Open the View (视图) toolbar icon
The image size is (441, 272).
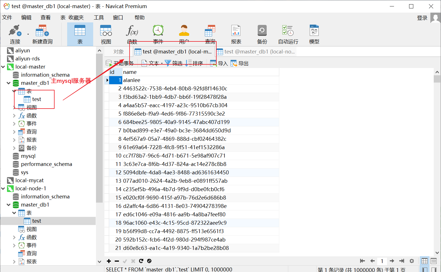click(106, 34)
